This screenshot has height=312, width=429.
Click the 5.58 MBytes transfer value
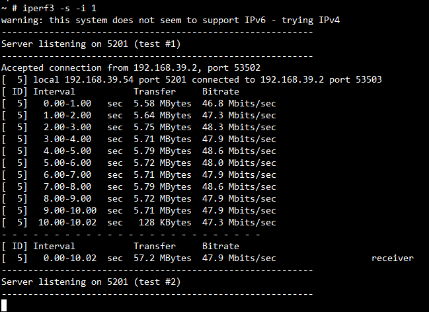coord(163,104)
